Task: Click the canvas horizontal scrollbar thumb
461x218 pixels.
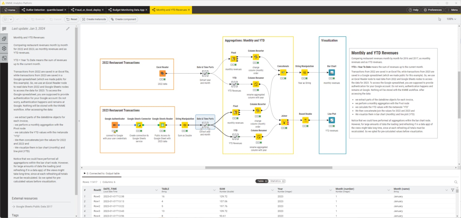Action: pos(269,167)
